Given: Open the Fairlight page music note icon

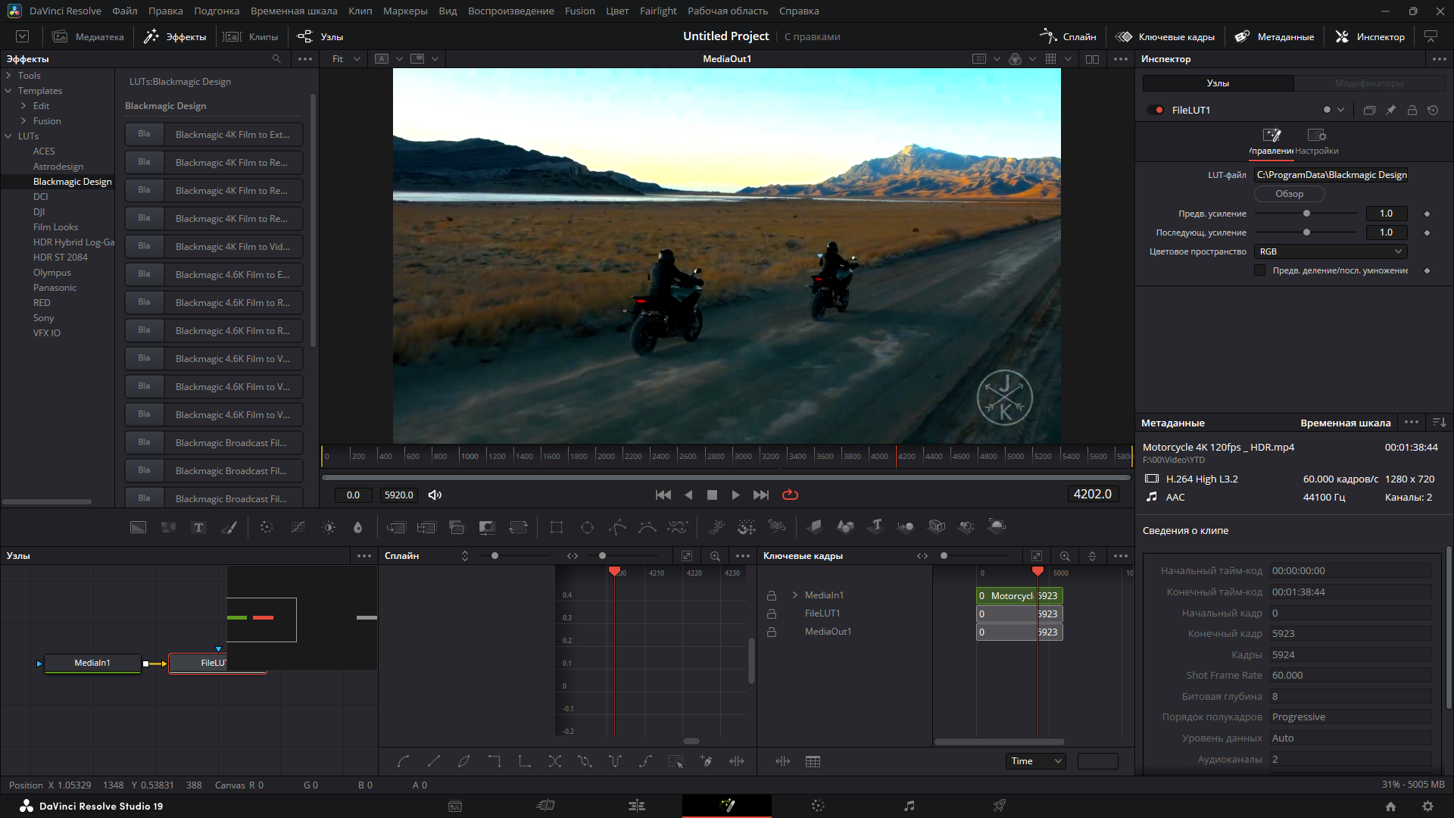Looking at the screenshot, I should [910, 806].
